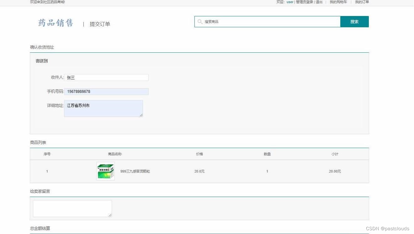The height and width of the screenshot is (234, 414).
Task: Click the 确认收货地址 section title
Action: tap(42, 47)
